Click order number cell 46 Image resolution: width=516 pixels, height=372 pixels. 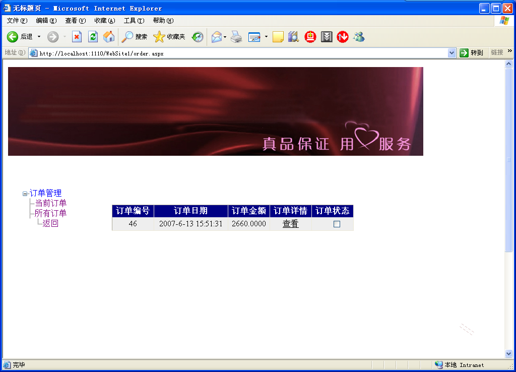coord(133,224)
